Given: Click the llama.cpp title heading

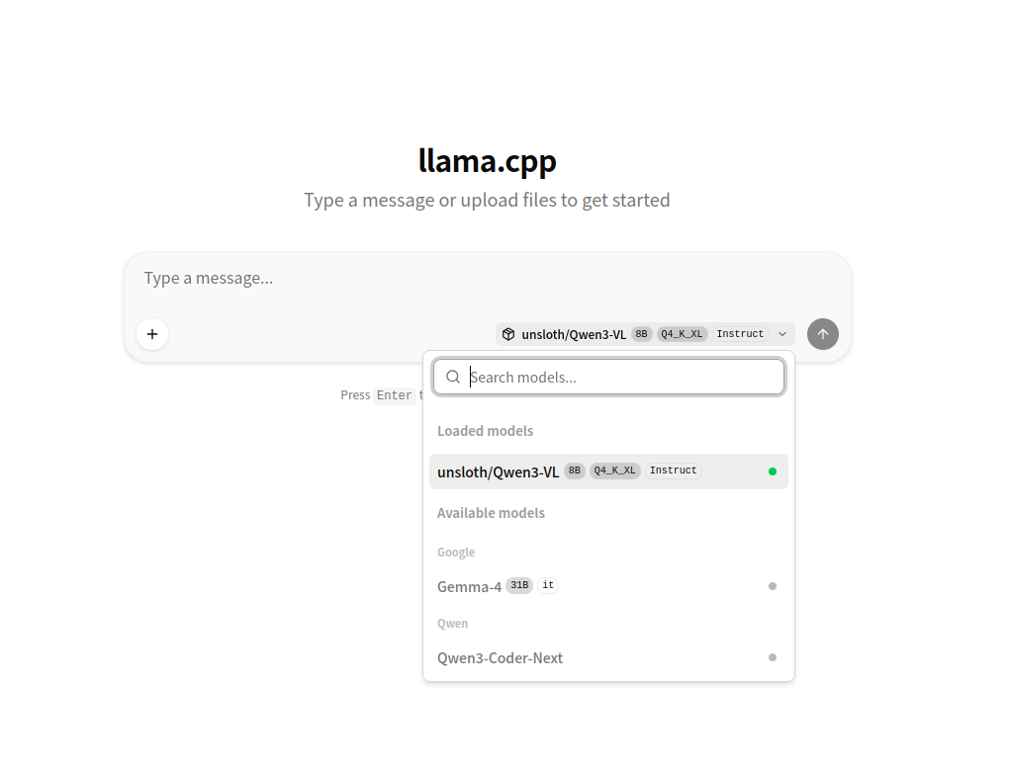Looking at the screenshot, I should click(x=487, y=160).
